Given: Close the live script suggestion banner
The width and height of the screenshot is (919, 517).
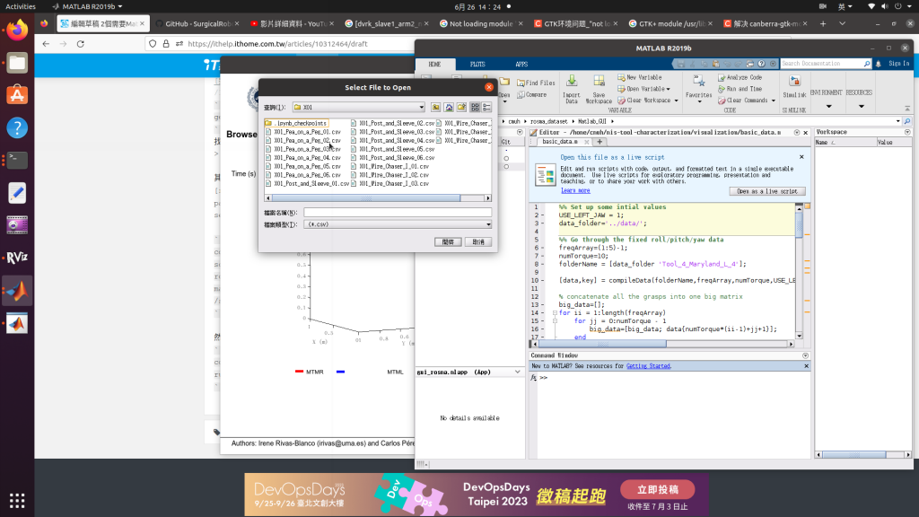Looking at the screenshot, I should [801, 157].
